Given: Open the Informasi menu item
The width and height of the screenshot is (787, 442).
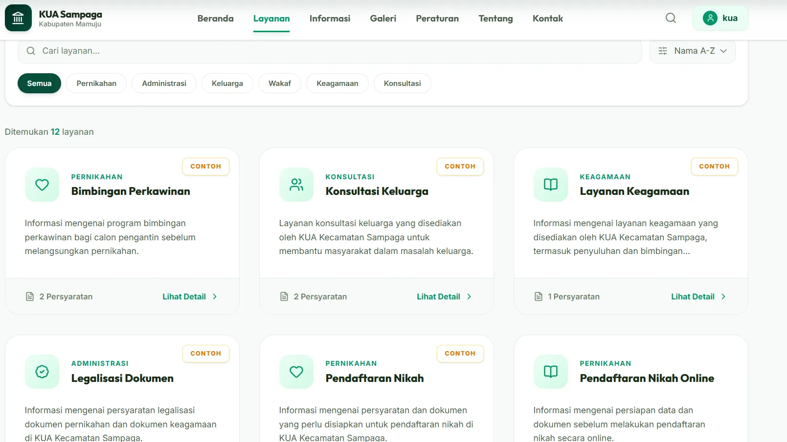Looking at the screenshot, I should tap(330, 19).
